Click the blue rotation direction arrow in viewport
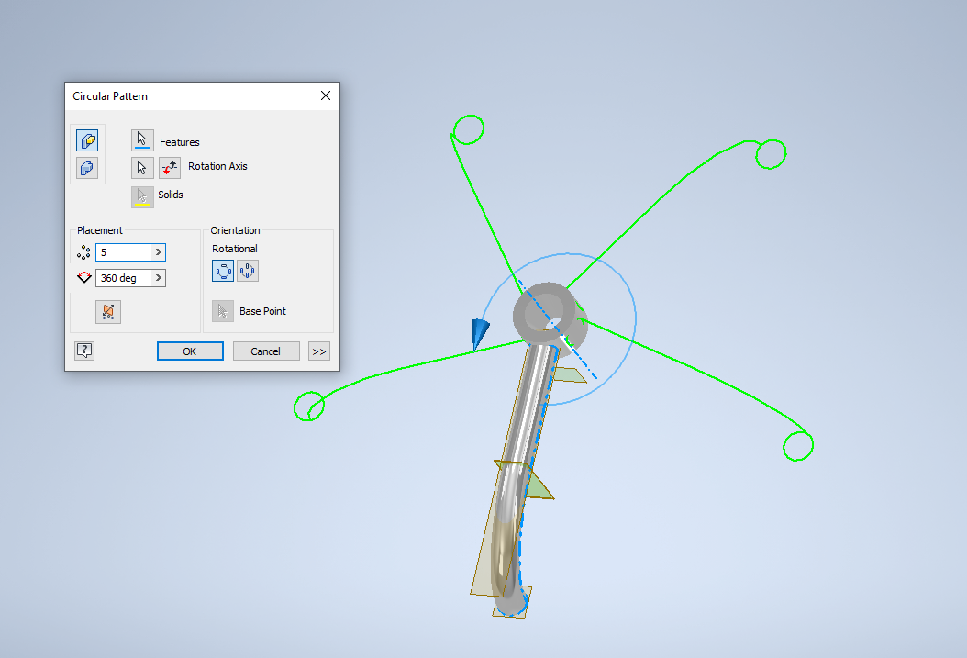This screenshot has width=967, height=658. pos(480,332)
